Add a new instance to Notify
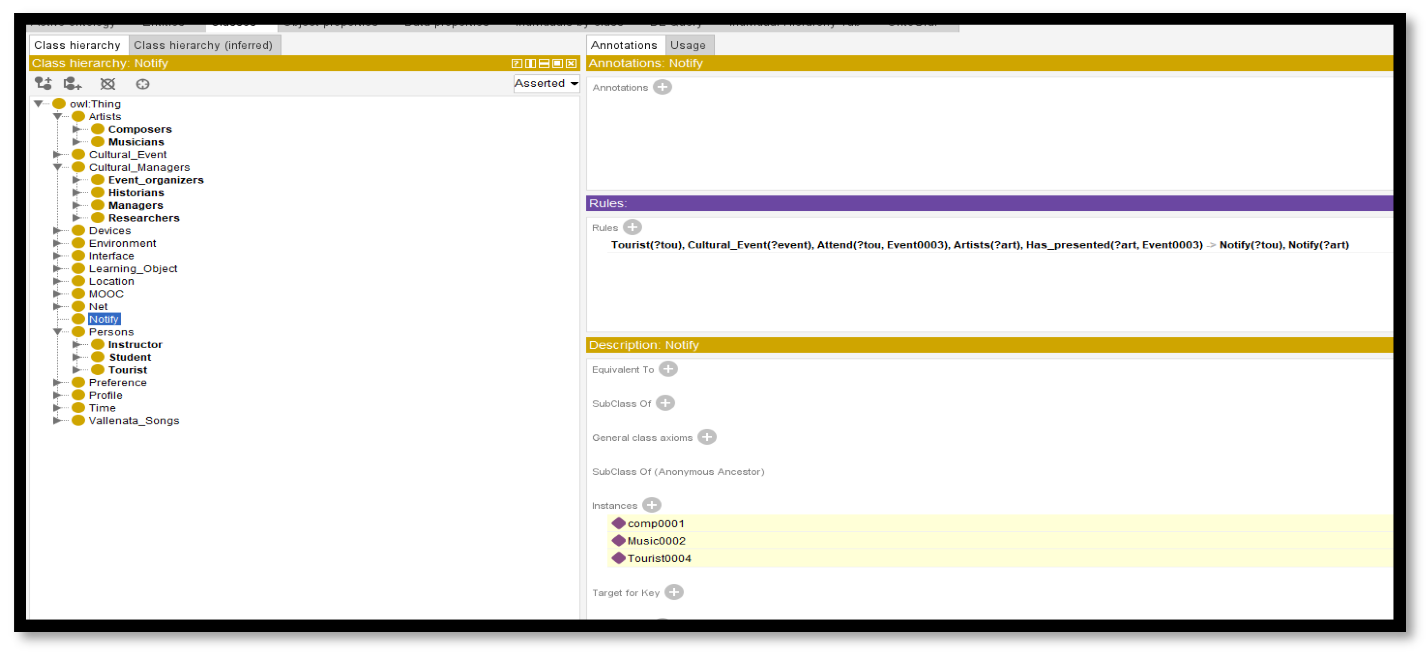 652,504
